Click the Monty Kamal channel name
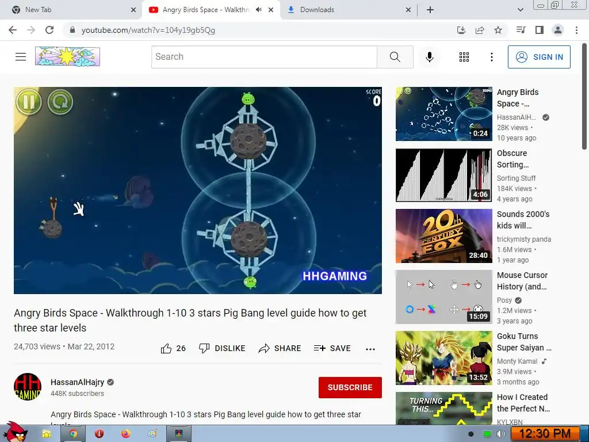This screenshot has width=589, height=442. 517,361
